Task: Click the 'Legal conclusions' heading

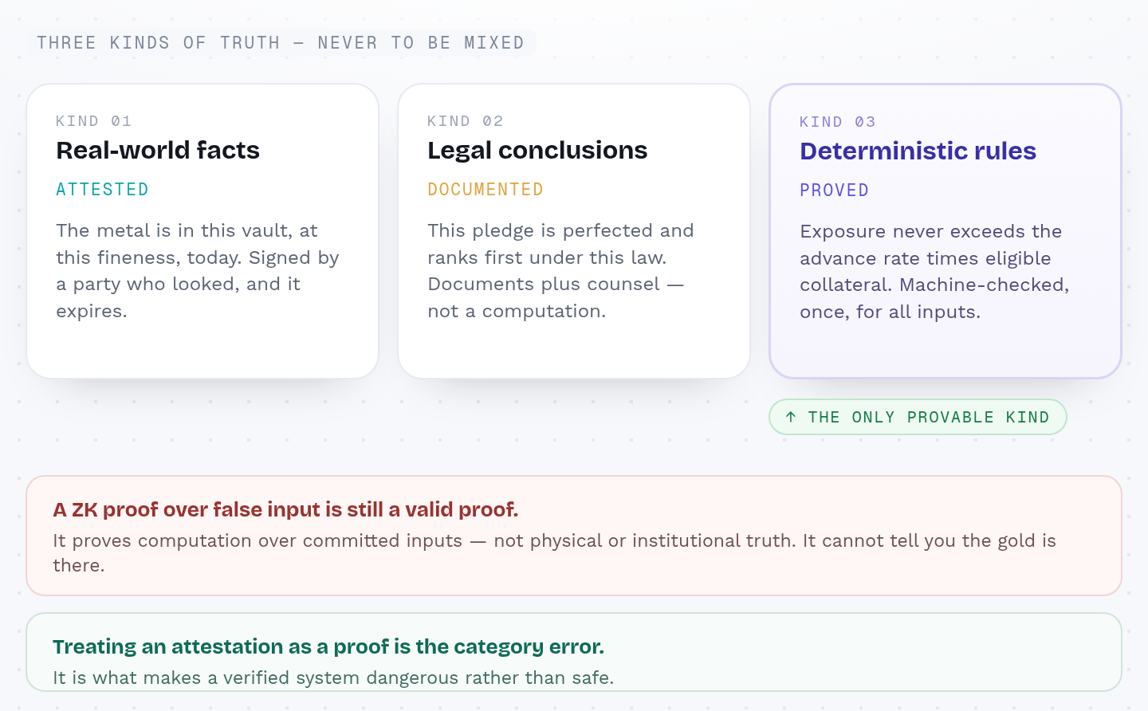Action: coord(537,150)
